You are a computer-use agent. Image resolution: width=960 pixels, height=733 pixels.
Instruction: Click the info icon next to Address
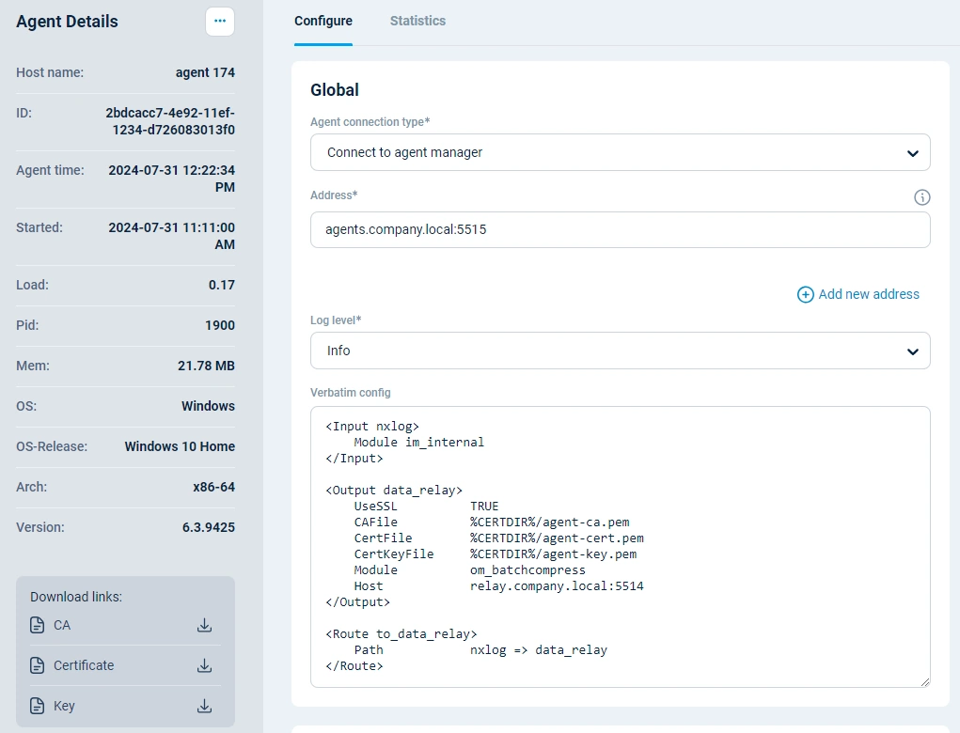coord(921,197)
